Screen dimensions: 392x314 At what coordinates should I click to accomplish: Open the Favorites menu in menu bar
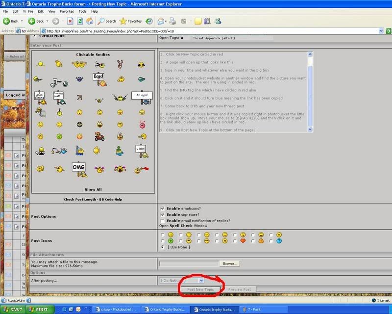67,11
